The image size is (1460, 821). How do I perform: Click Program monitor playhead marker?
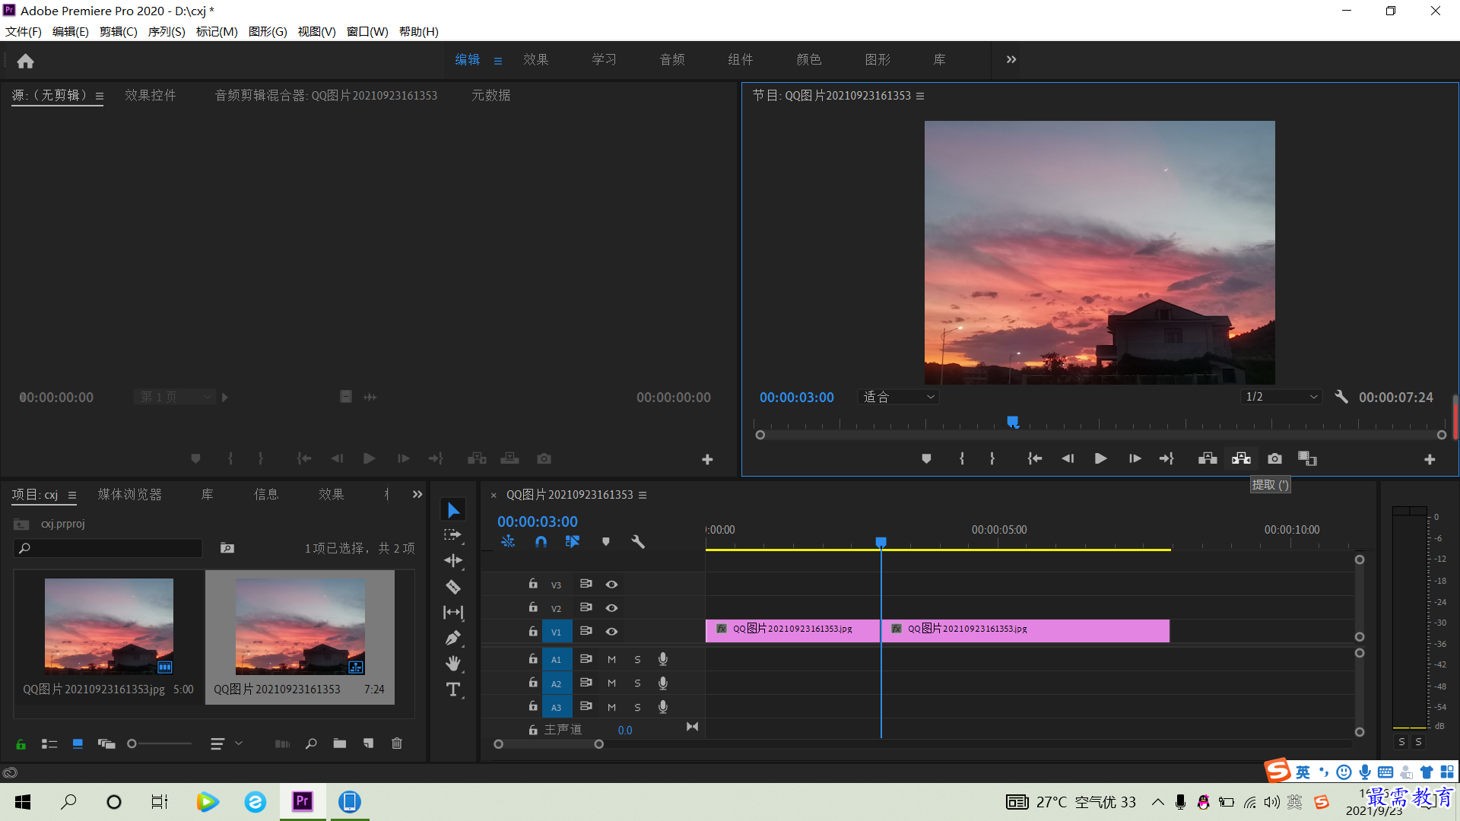coord(1013,422)
